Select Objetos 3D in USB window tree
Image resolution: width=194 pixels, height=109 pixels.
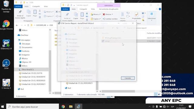coord(25,62)
